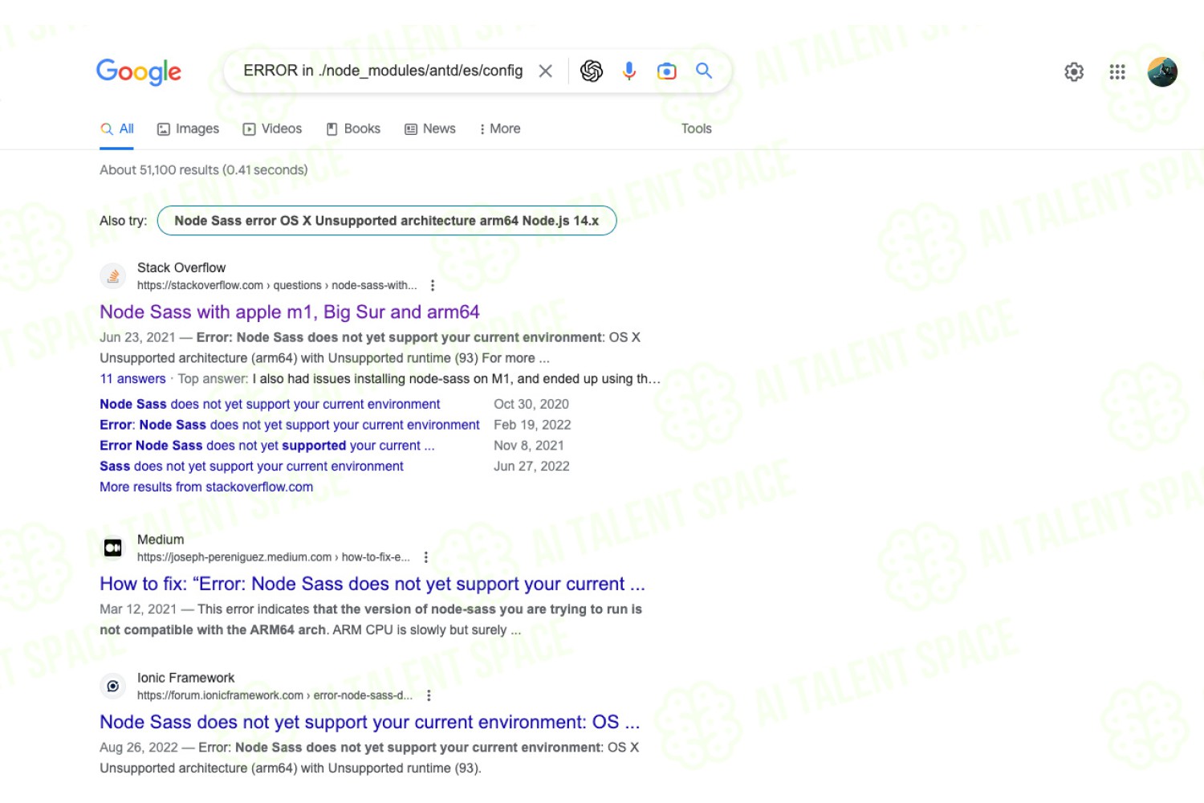The height and width of the screenshot is (803, 1204).
Task: Click the Ionic Framework site name
Action: click(x=185, y=678)
